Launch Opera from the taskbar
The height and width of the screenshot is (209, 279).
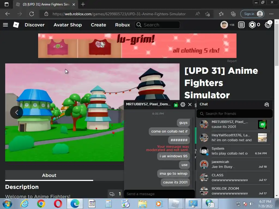tap(58, 204)
